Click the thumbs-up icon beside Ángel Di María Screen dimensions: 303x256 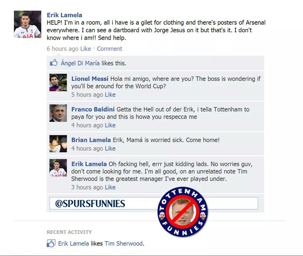point(54,63)
